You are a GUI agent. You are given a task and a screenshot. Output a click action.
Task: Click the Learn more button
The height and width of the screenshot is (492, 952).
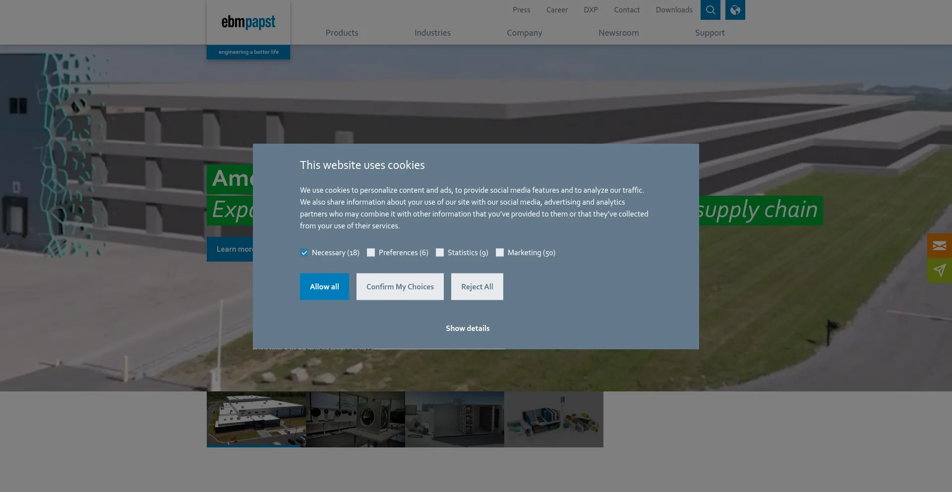pos(230,249)
